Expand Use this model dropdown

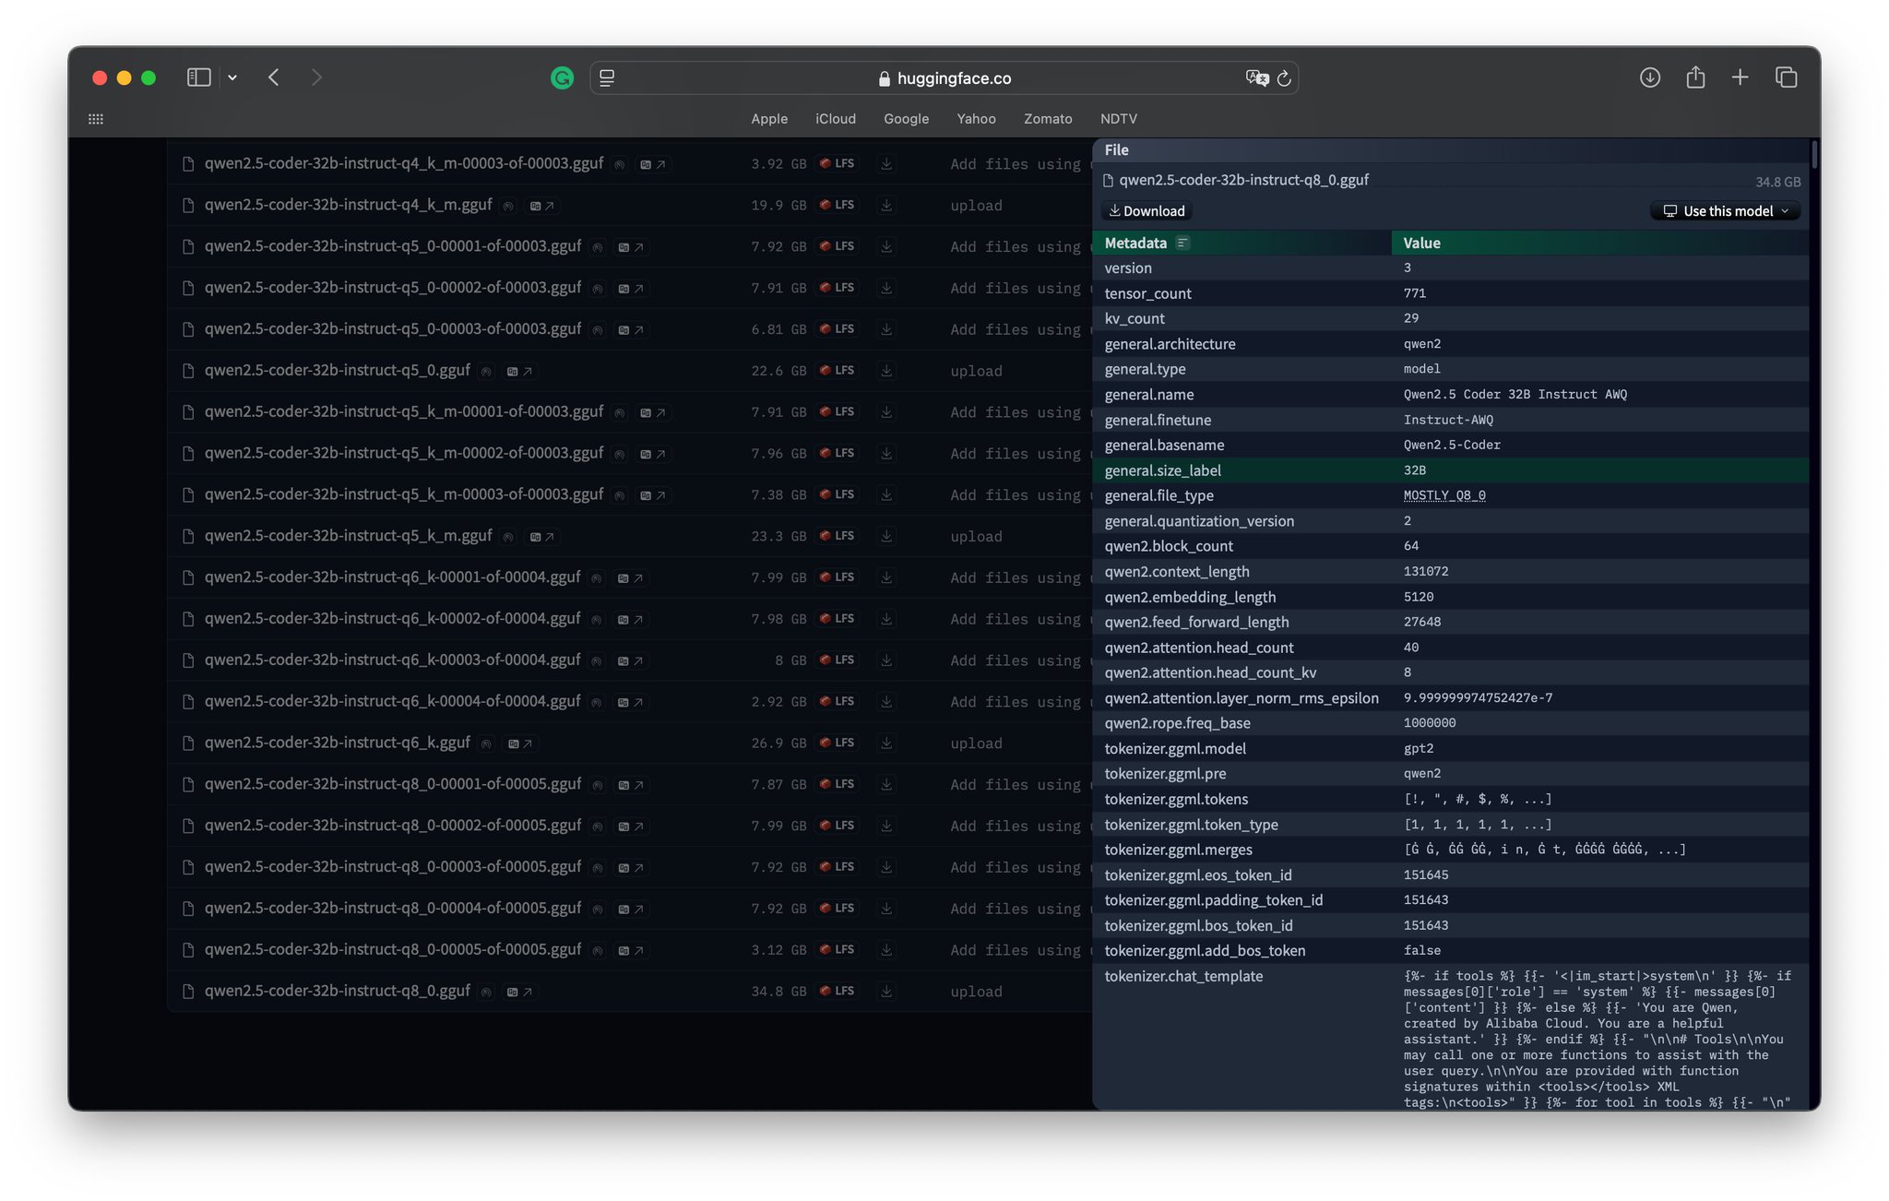coord(1725,211)
